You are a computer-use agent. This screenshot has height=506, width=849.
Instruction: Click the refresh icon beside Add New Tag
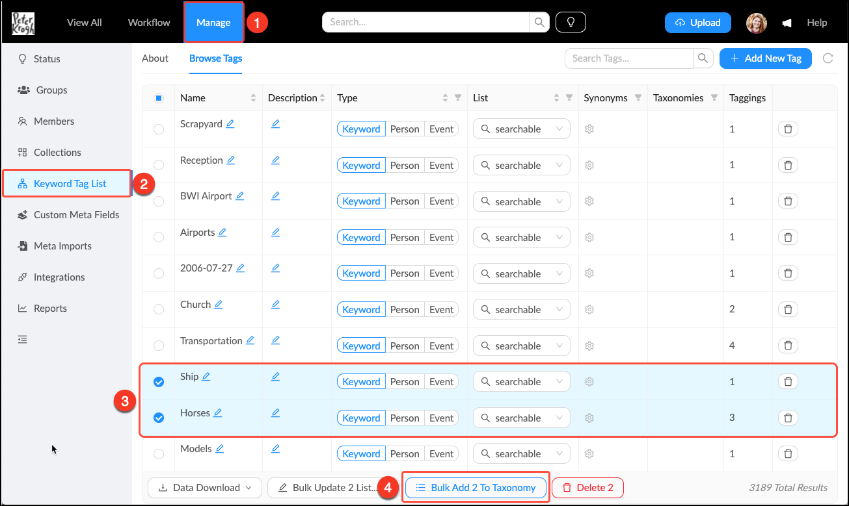coord(828,58)
